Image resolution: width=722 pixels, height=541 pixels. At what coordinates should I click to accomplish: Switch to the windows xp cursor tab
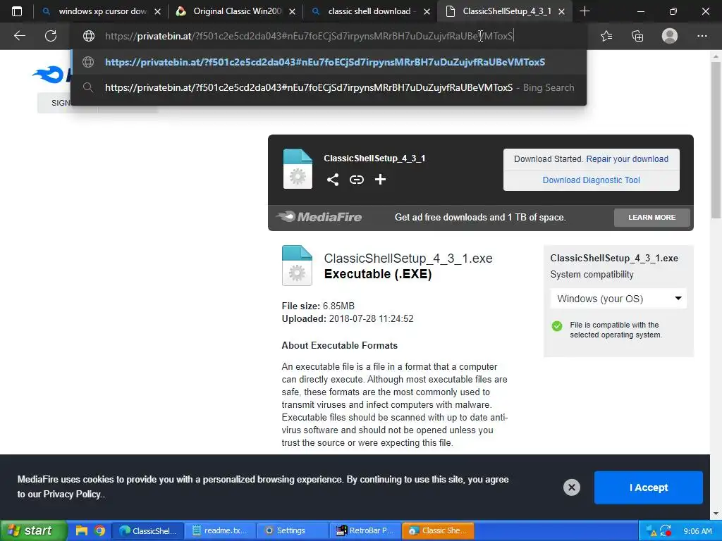101,11
